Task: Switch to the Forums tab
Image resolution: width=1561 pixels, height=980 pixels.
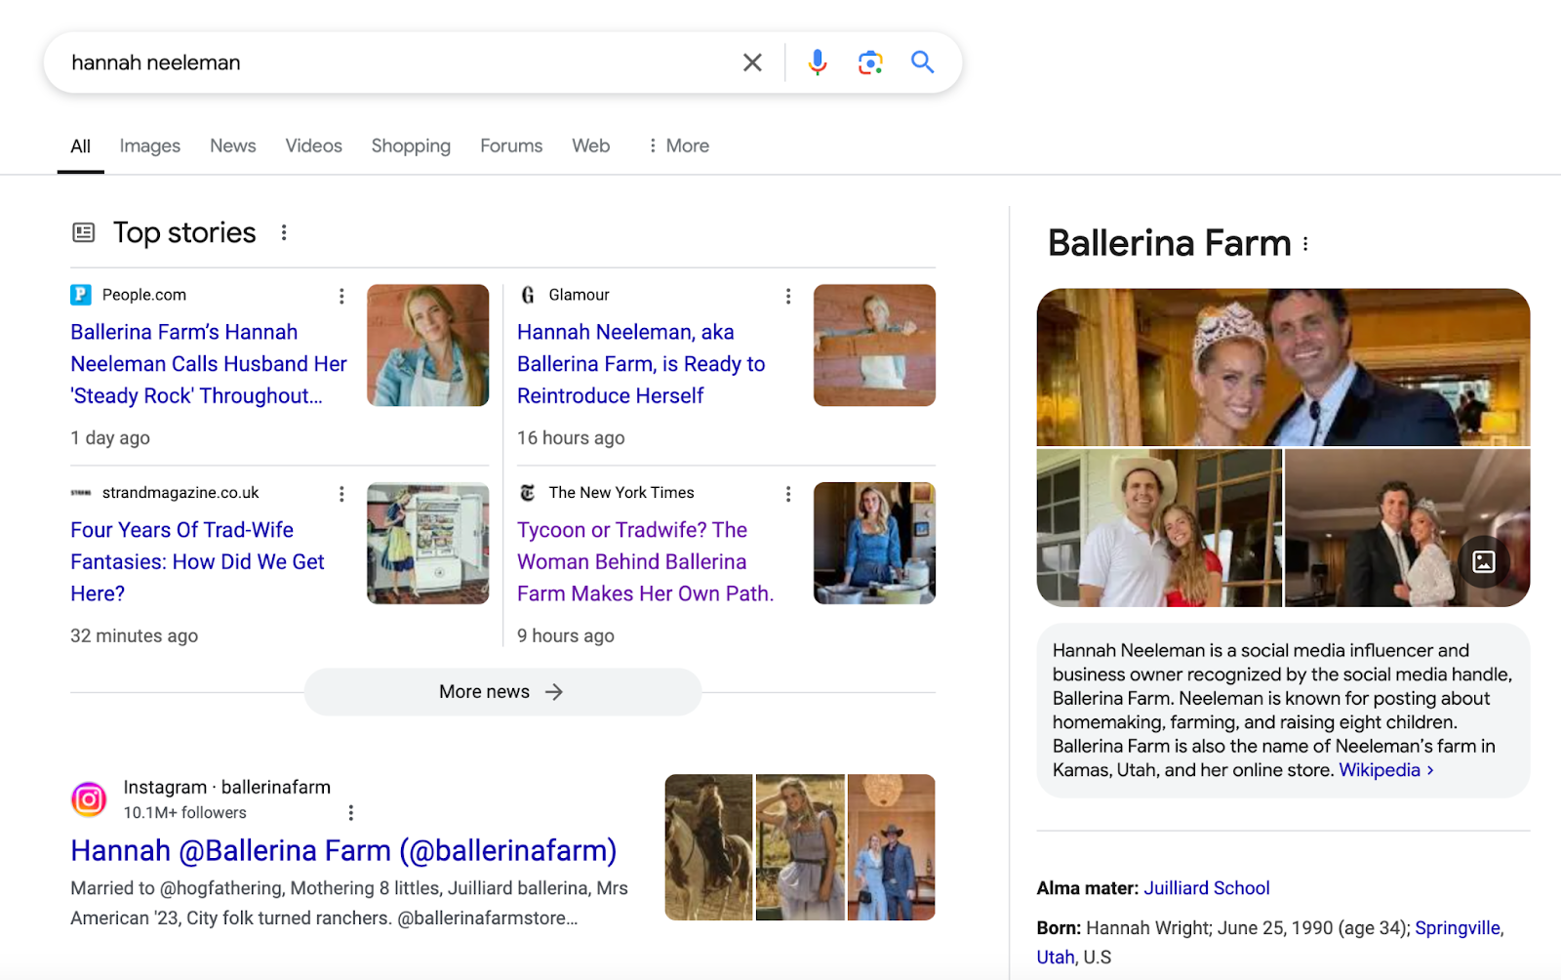Action: (511, 145)
